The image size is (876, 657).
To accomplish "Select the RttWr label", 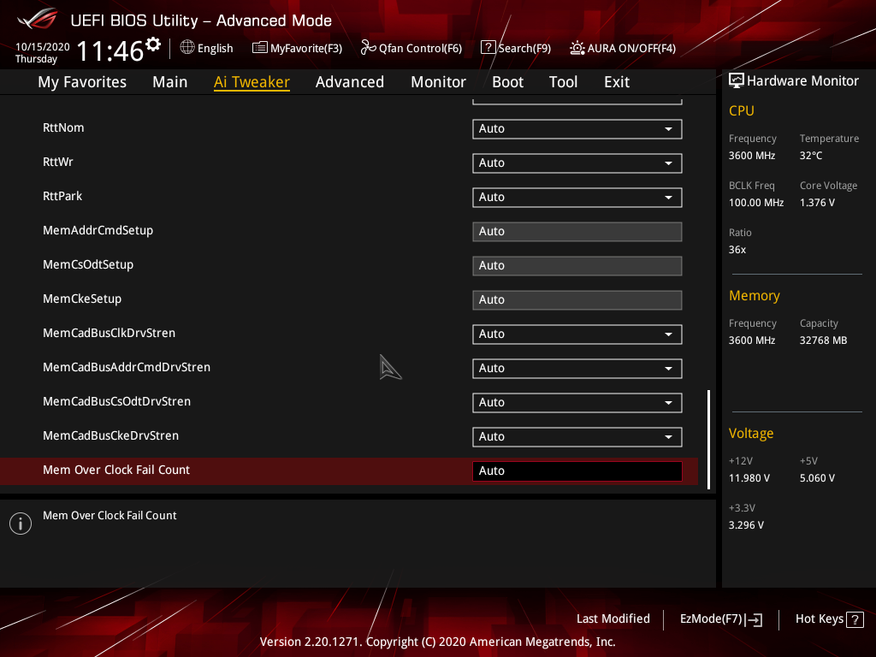I will pyautogui.click(x=57, y=162).
